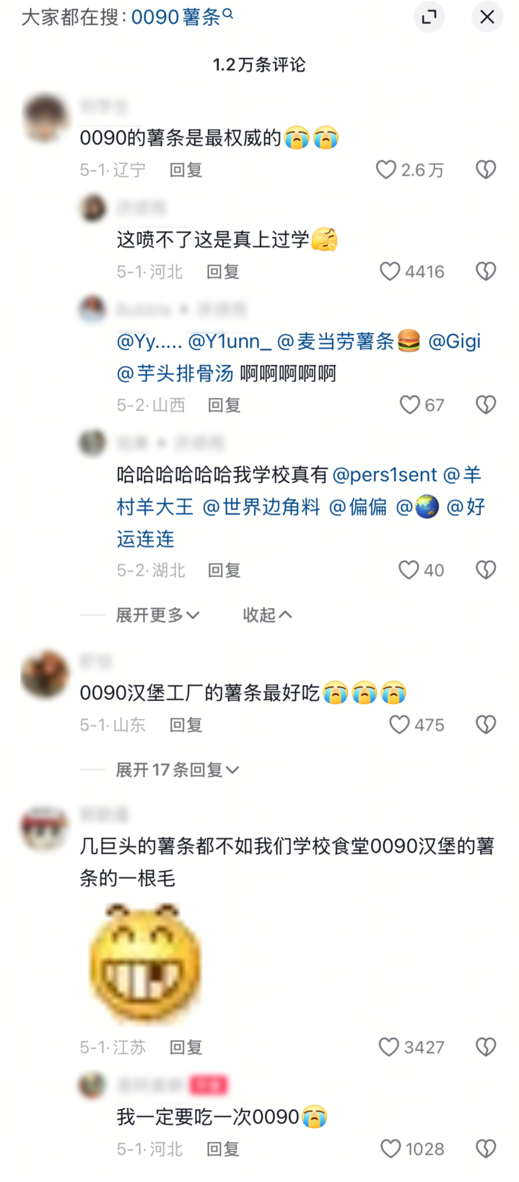Collapse replies with 收起

tap(267, 615)
